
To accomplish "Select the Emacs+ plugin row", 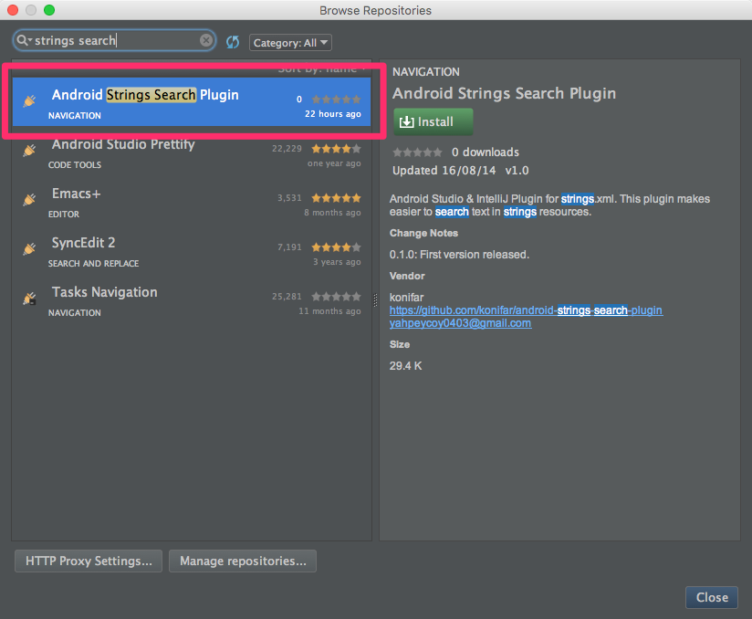I will click(x=192, y=203).
